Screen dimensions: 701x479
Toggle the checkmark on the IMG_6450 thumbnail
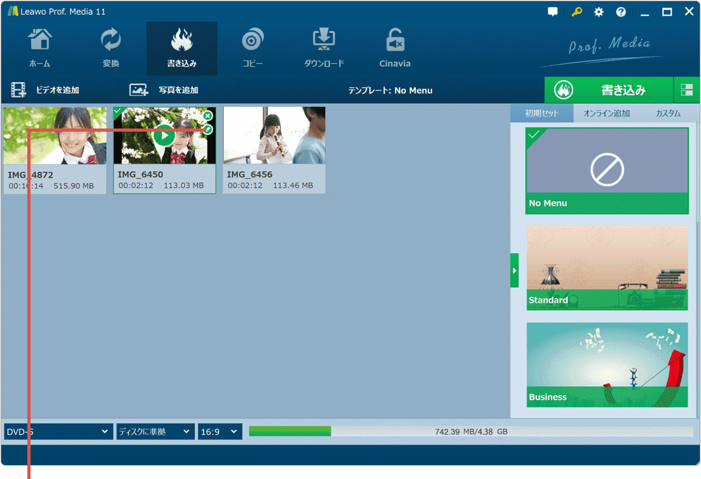coord(118,111)
